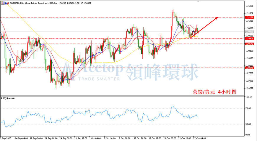Viewport: 257px width, 141px height.
Task: Click the 1.31030 price axis label
Action: 249,21
